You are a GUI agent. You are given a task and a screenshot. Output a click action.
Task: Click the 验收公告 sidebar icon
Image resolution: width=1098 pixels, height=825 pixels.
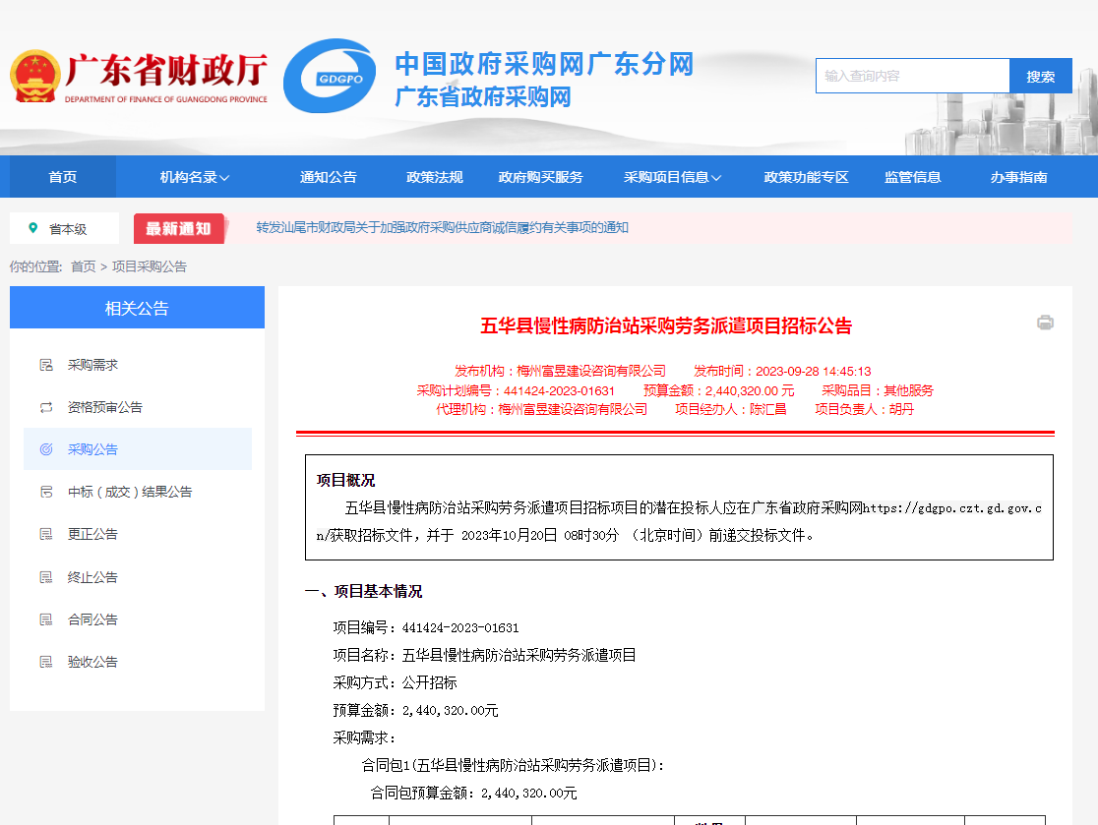click(46, 661)
